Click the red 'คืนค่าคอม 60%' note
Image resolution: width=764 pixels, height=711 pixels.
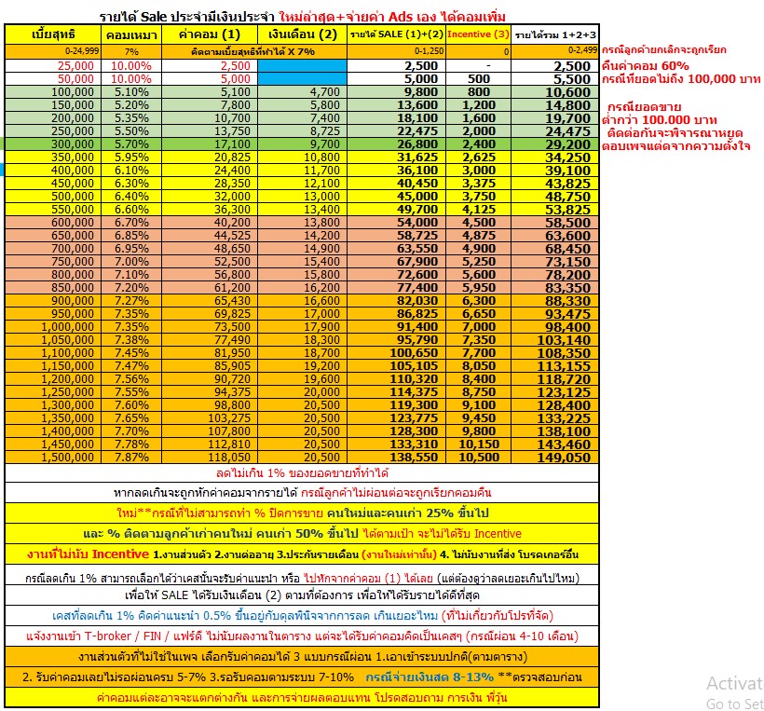click(646, 65)
